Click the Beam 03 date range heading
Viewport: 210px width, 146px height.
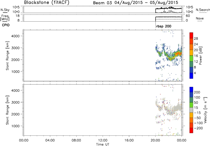pyautogui.click(x=135, y=3)
